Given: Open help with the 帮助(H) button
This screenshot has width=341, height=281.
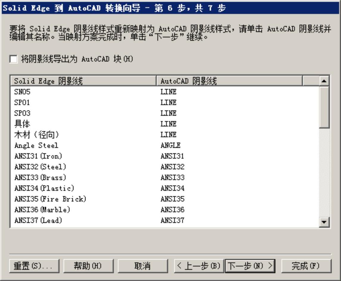Looking at the screenshot, I should tap(88, 266).
